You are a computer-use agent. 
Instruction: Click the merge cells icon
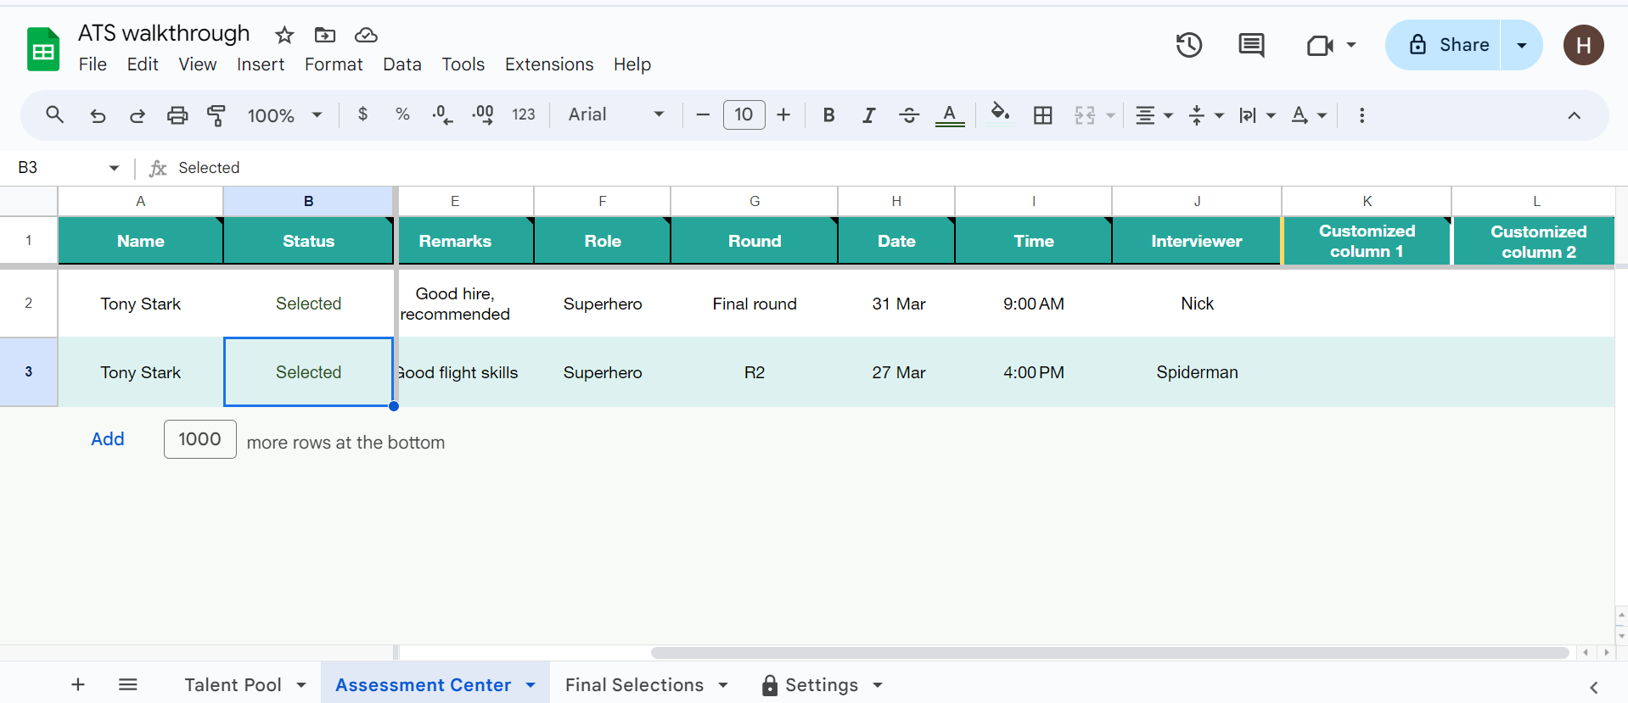click(1085, 115)
